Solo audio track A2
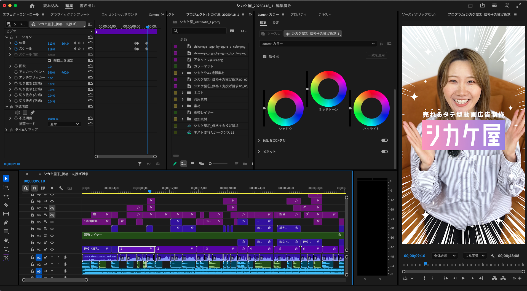 [58, 264]
